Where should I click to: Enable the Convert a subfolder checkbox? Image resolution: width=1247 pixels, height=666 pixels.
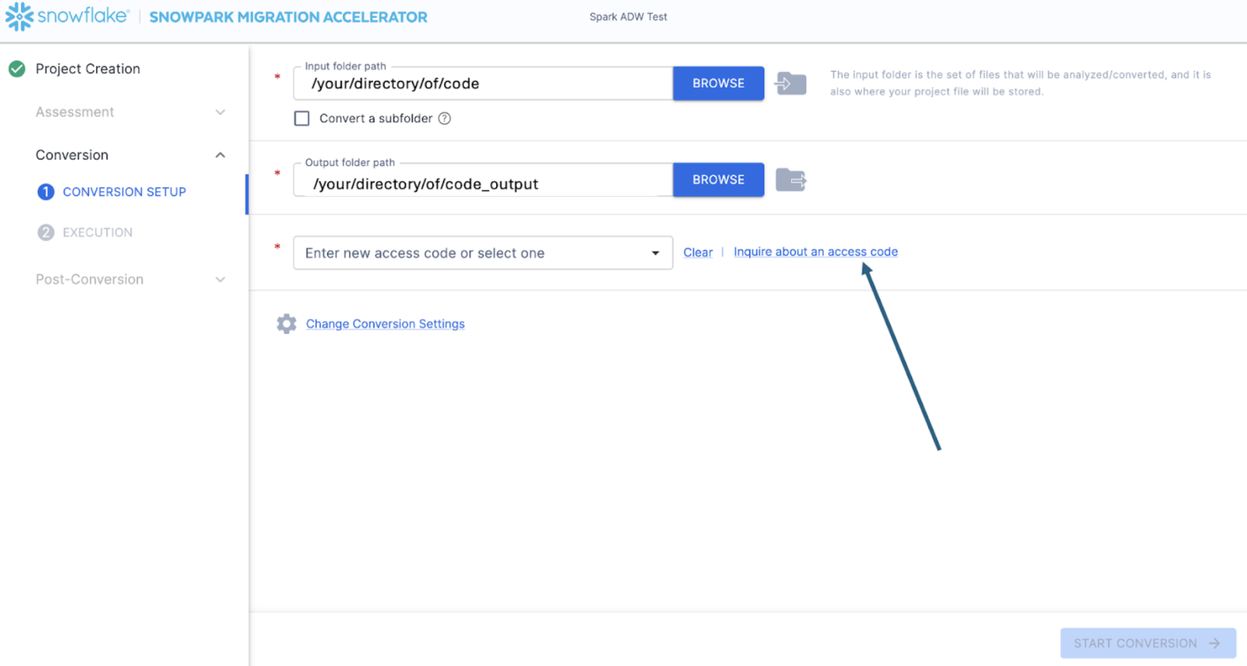point(302,118)
